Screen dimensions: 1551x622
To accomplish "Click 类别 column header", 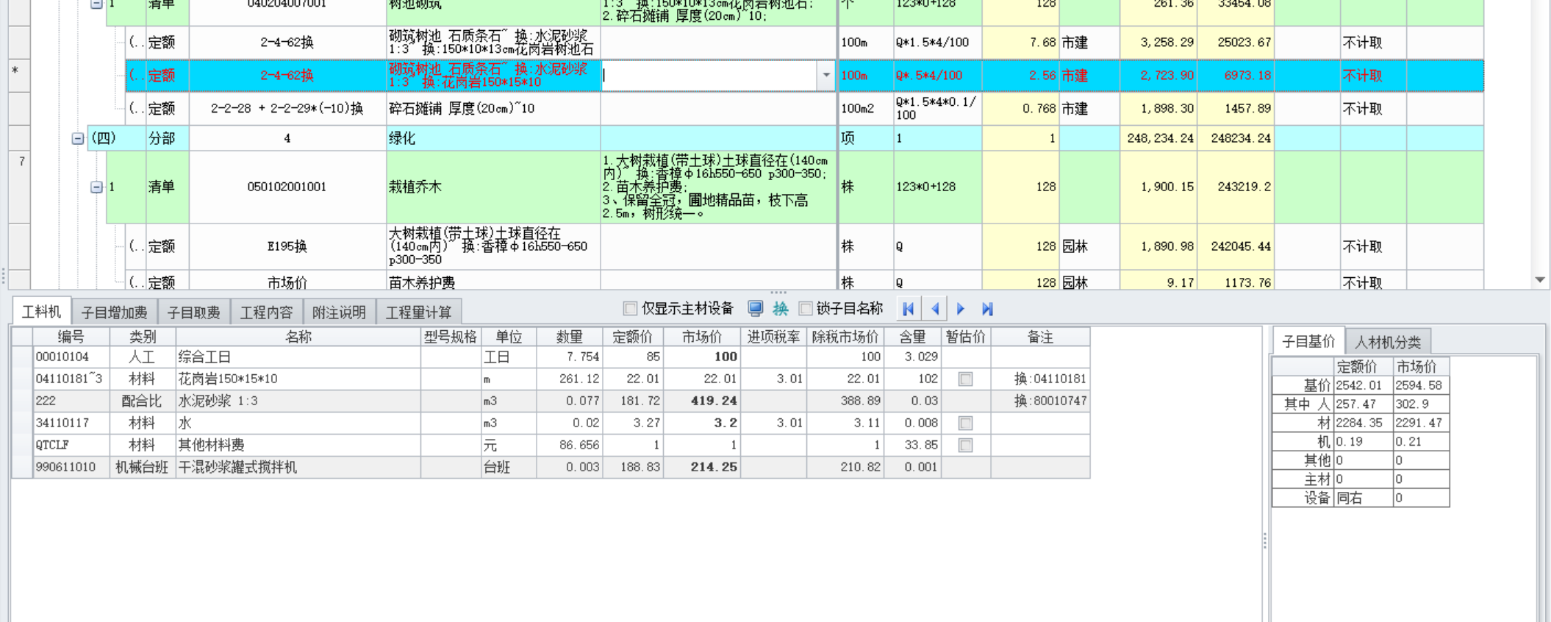I will (143, 337).
